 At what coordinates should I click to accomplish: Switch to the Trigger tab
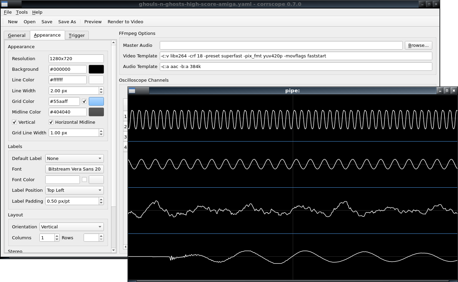pyautogui.click(x=76, y=35)
